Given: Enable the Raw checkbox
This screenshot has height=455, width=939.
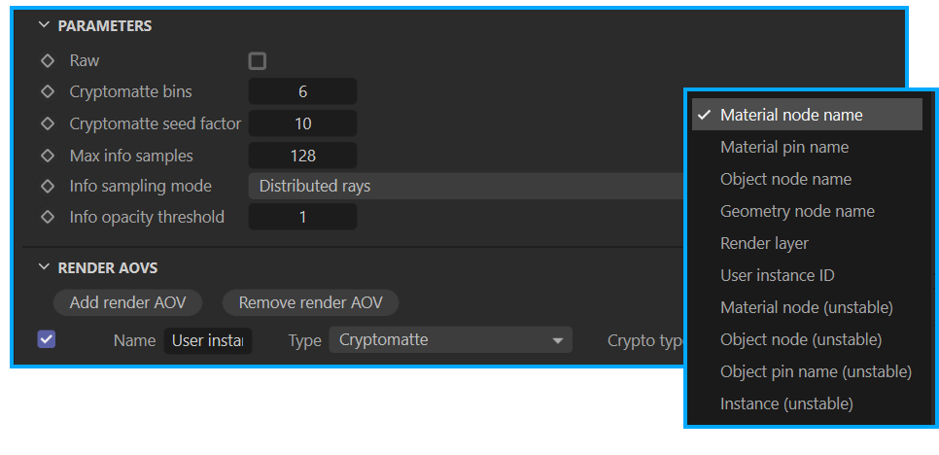Looking at the screenshot, I should tap(257, 61).
